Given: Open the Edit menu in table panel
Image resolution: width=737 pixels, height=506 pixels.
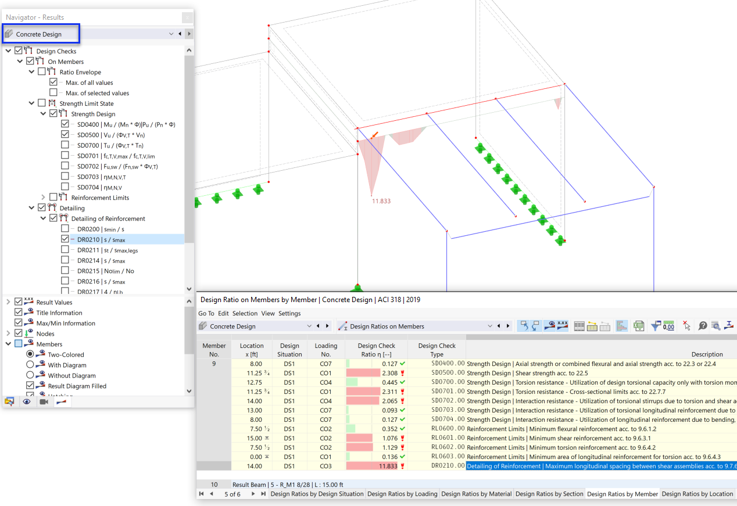Looking at the screenshot, I should (223, 313).
